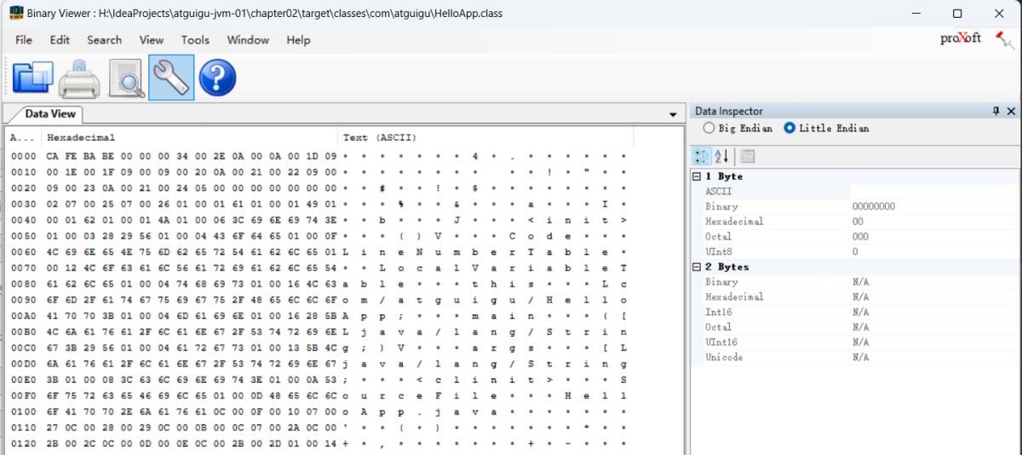
Task: Pin the Data Inspector panel
Action: [x=996, y=112]
